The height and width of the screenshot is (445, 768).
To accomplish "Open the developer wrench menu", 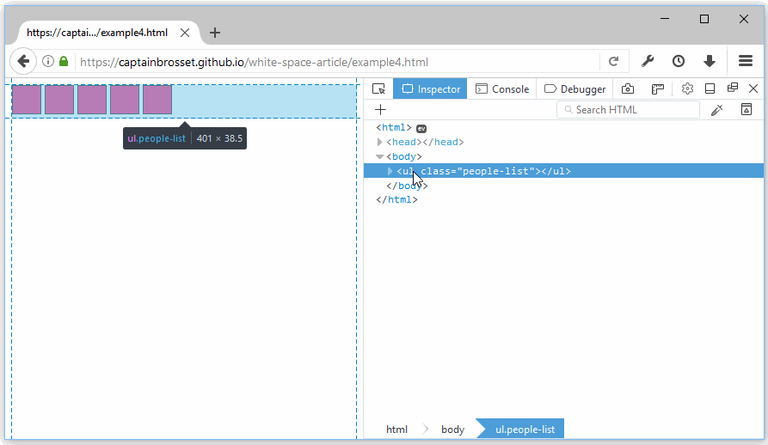I will [648, 62].
